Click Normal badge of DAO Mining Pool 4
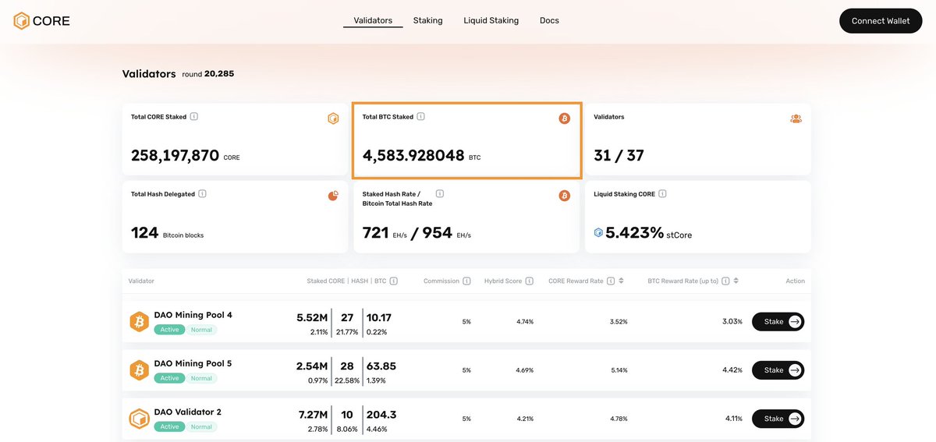This screenshot has width=936, height=442. pos(201,330)
